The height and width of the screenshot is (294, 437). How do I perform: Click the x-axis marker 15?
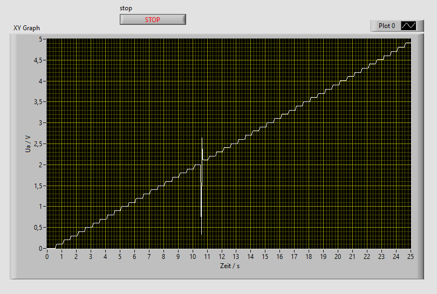point(265,257)
